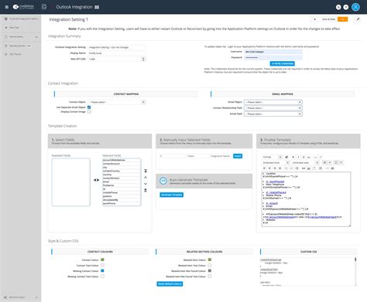The image size is (367, 302).
Task: Open the Format dropdown in editor
Action: pyautogui.click(x=273, y=157)
